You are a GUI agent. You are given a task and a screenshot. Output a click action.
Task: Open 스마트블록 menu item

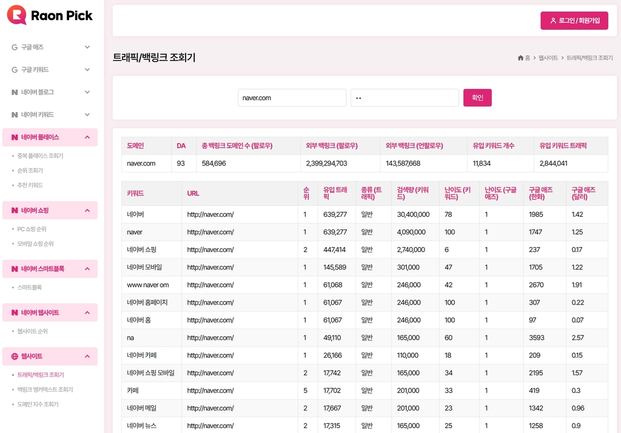point(29,288)
